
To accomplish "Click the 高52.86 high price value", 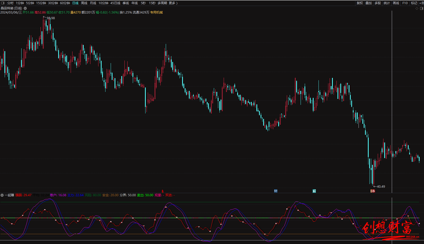I will 40,12.
